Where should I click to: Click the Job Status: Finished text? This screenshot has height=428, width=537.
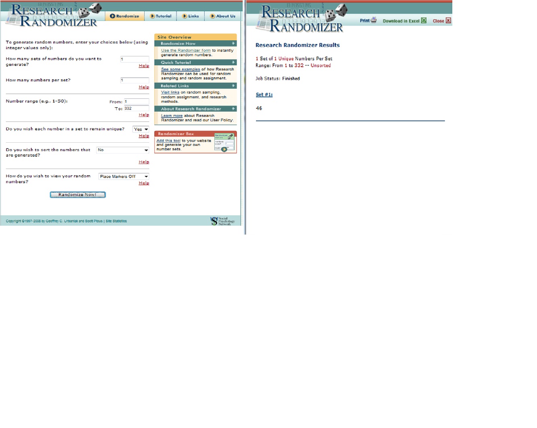278,79
